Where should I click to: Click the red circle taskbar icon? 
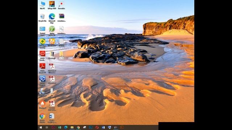pos(97,127)
